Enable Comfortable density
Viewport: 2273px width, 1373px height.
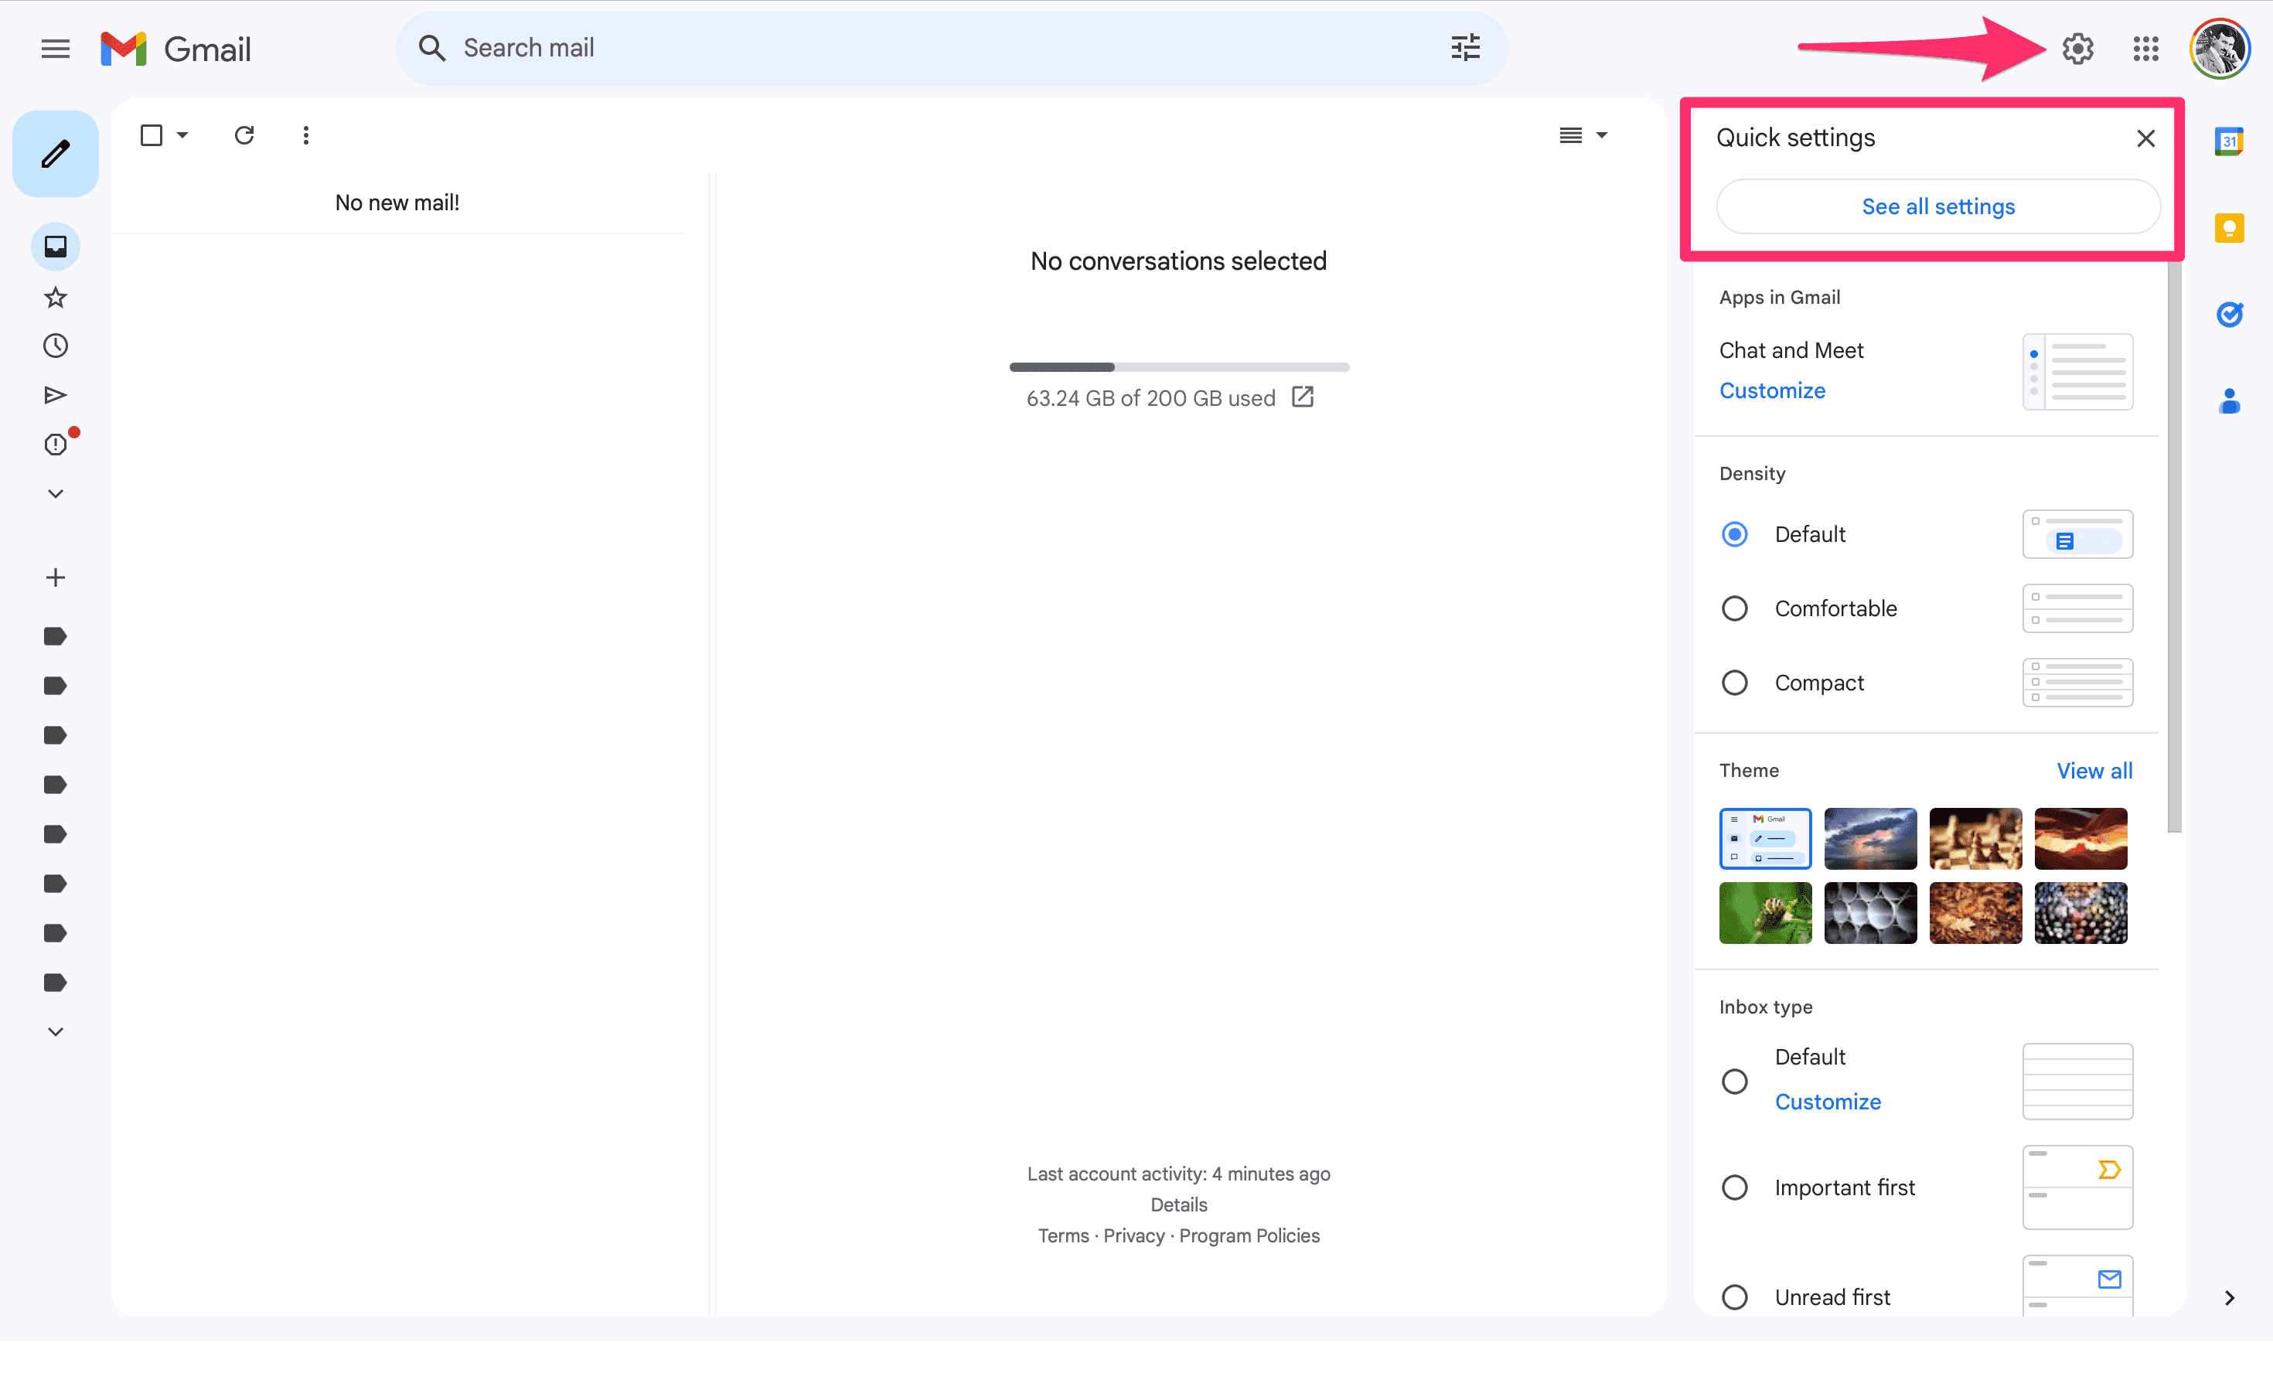click(1735, 607)
